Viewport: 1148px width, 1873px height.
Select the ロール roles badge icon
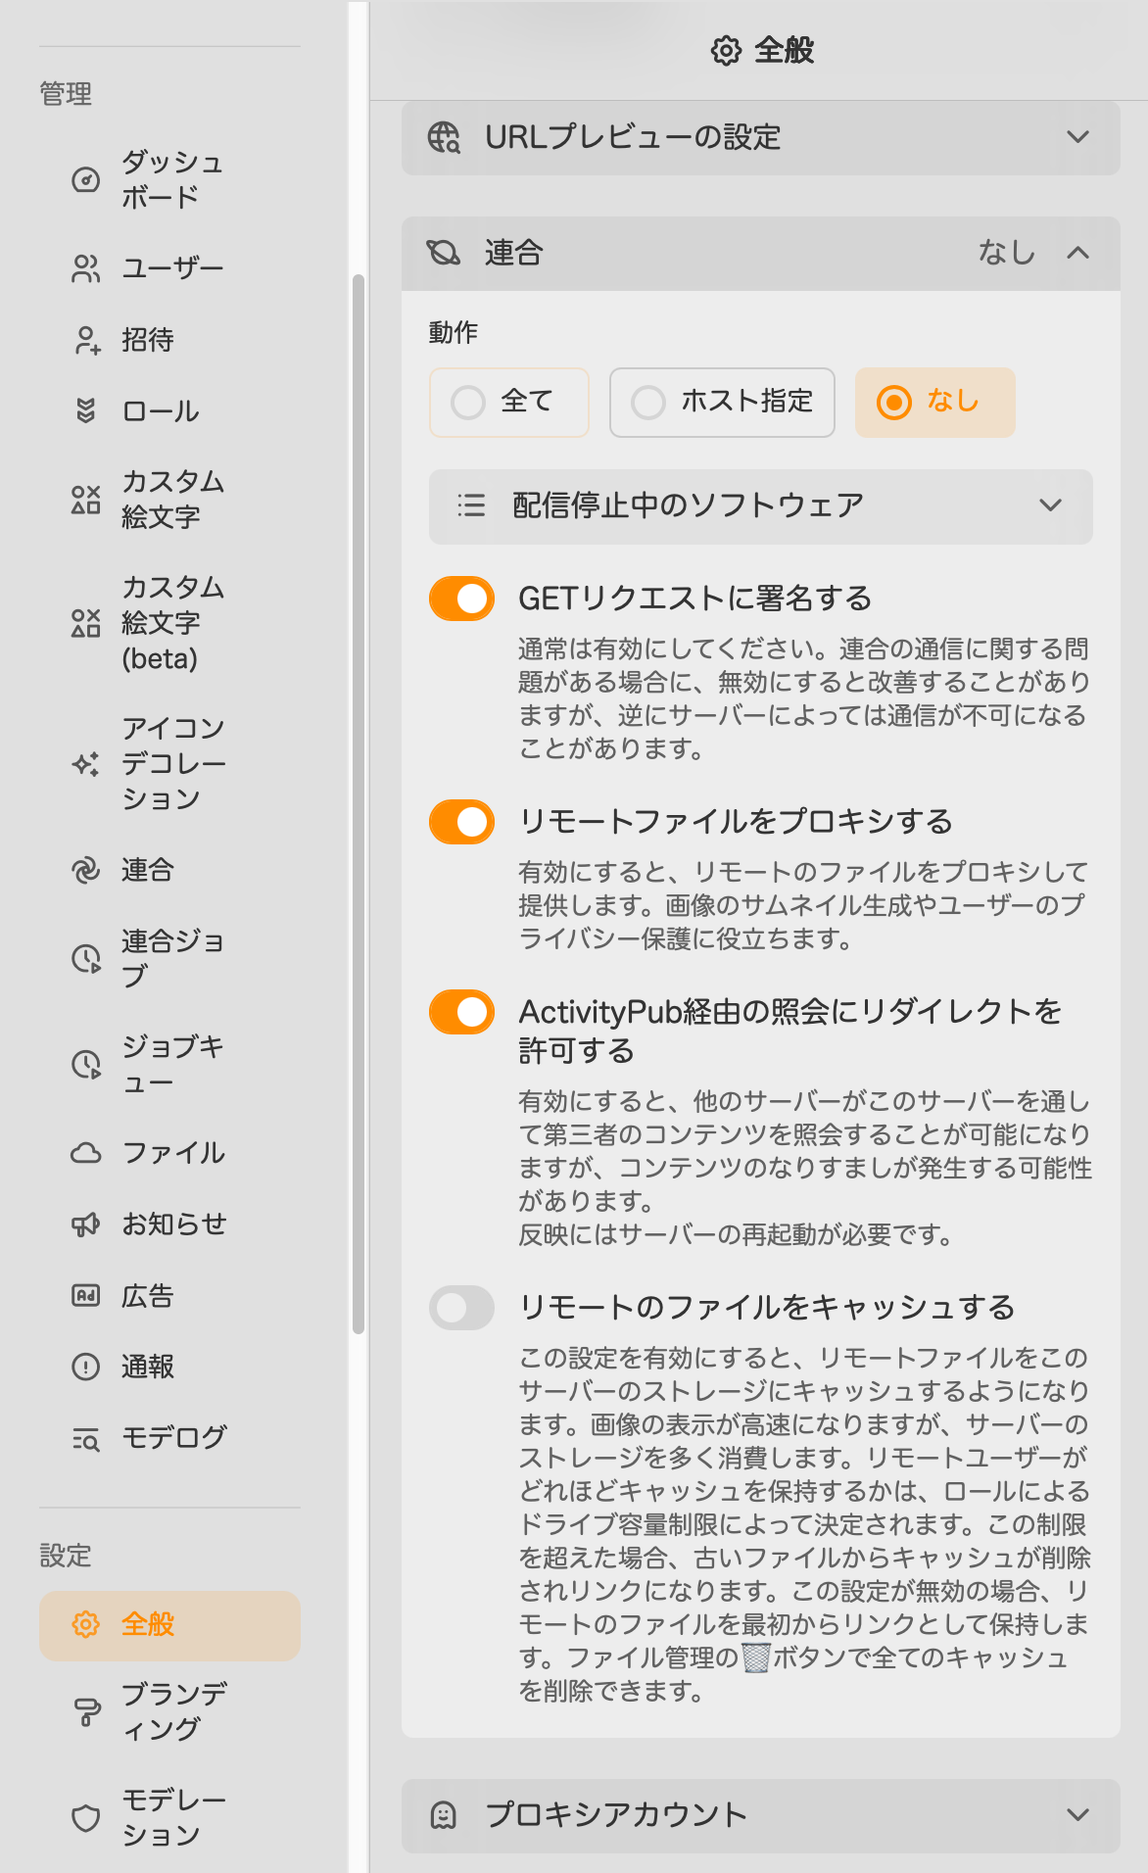86,410
